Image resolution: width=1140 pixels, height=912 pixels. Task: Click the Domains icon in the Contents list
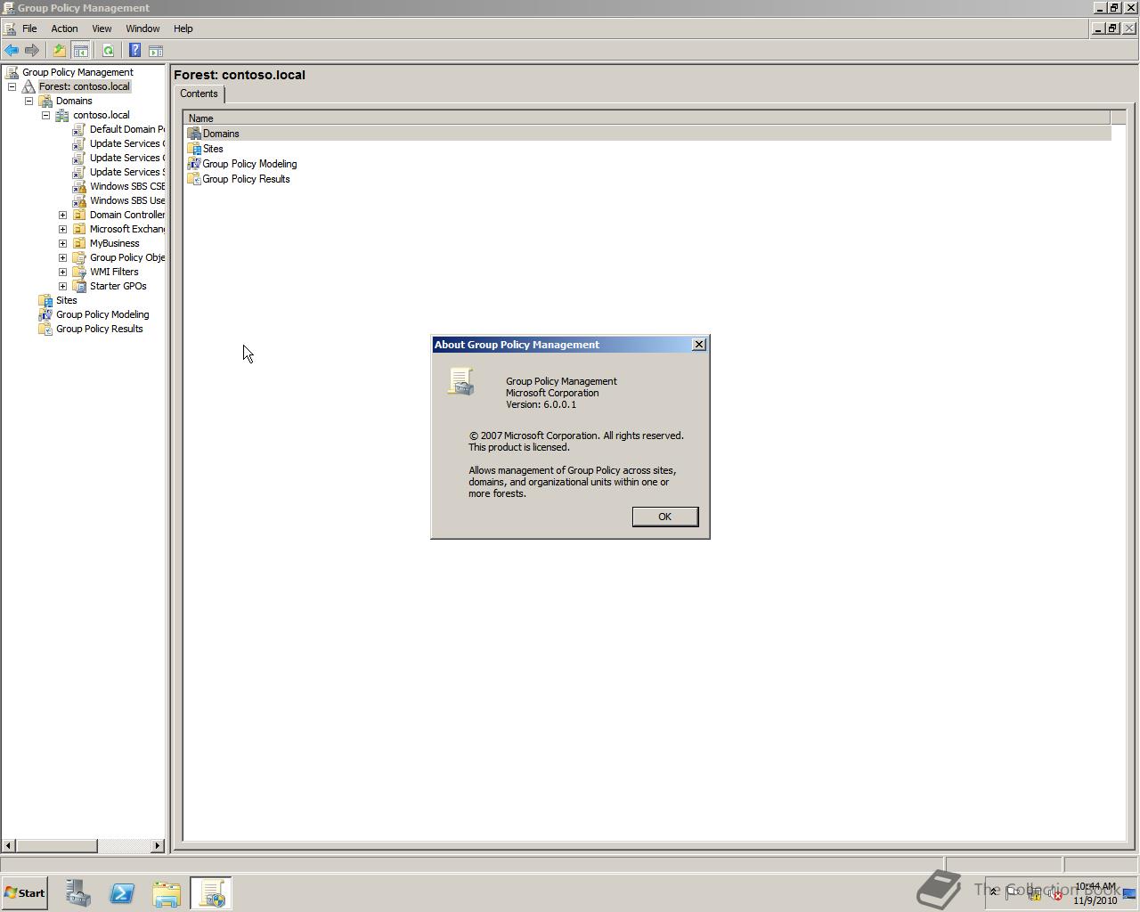click(194, 134)
